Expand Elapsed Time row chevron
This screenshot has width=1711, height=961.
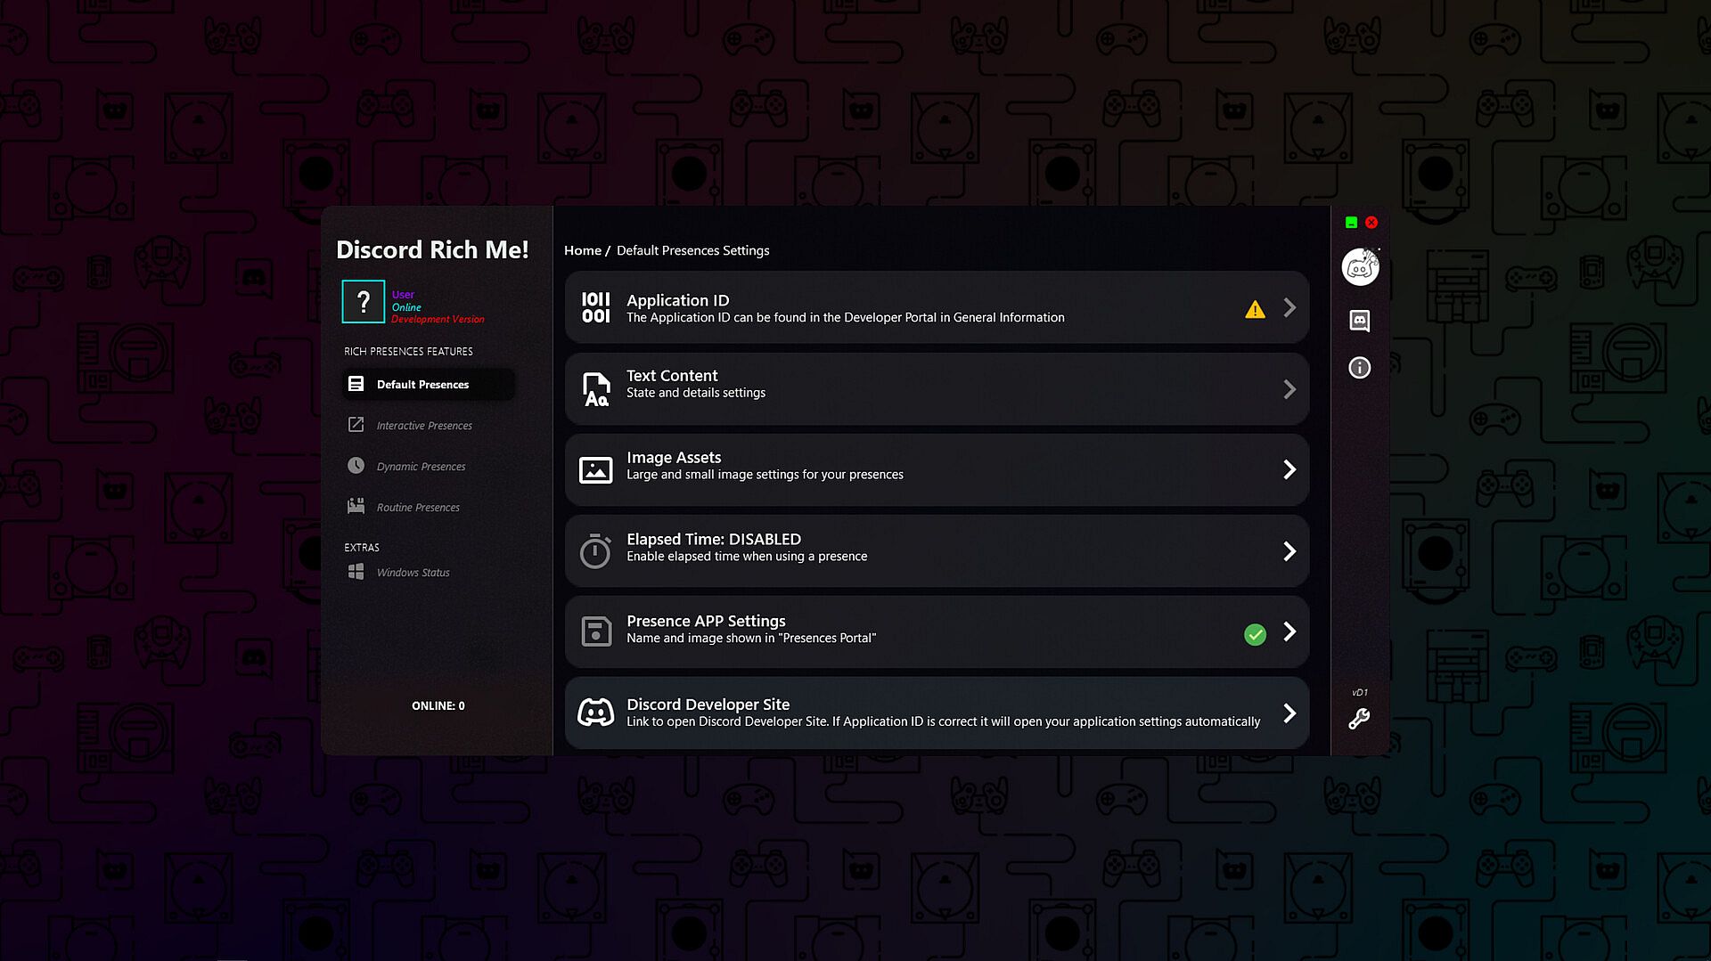point(1289,551)
